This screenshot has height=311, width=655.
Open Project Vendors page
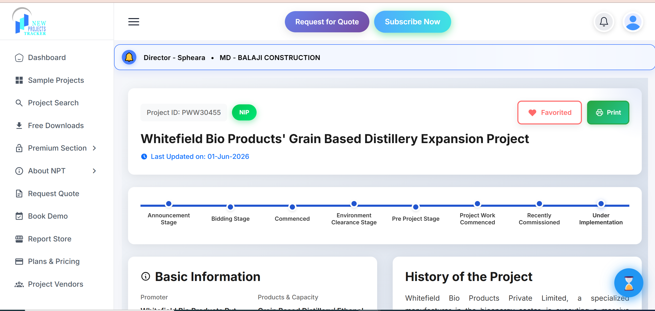tap(55, 284)
